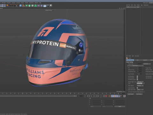The height and width of the screenshot is (115, 153).
Task: Click the orange Keyframe Selection icon
Action: pos(109,96)
